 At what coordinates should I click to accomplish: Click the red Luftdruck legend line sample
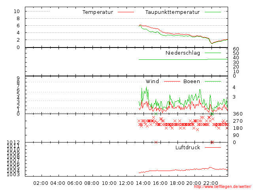[213, 147]
